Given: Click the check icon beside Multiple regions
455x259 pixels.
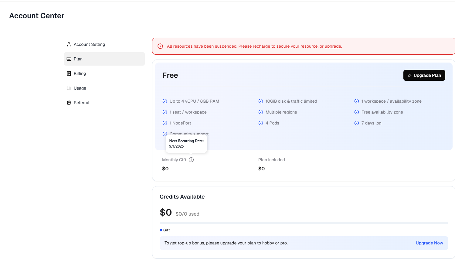Looking at the screenshot, I should coord(261,112).
